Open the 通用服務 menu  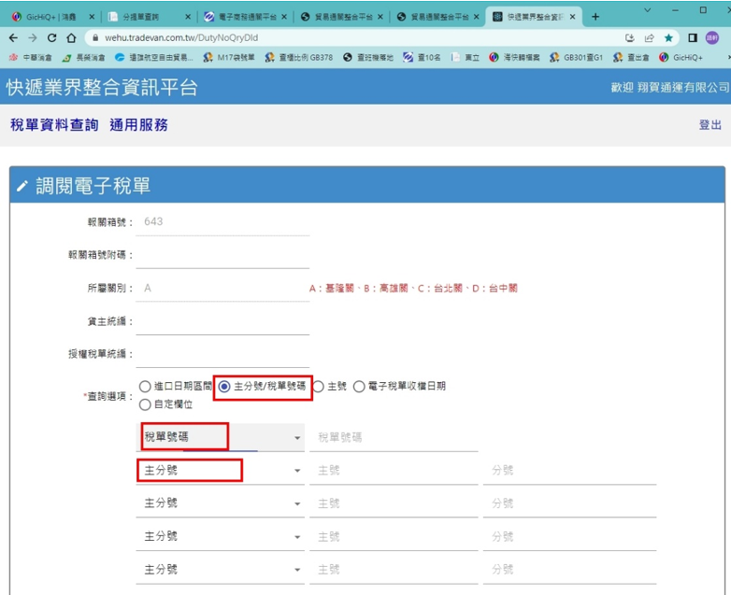point(138,125)
